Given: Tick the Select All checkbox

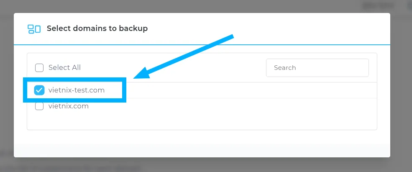Looking at the screenshot, I should click(39, 68).
